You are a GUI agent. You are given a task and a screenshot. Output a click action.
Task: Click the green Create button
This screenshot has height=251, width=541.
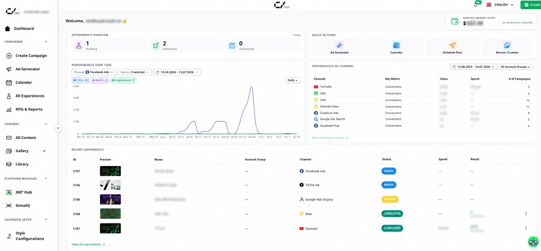tap(531, 5)
